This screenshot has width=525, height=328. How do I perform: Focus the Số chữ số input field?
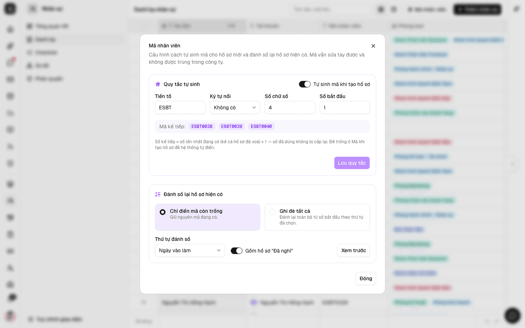[290, 108]
